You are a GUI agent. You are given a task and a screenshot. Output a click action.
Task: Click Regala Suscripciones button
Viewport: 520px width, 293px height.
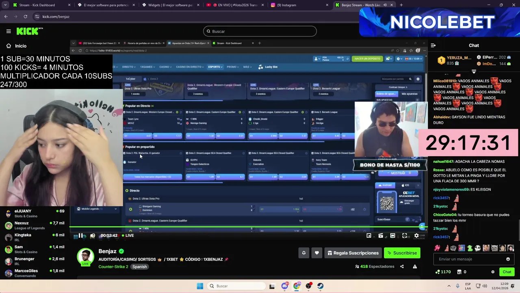[353, 253]
